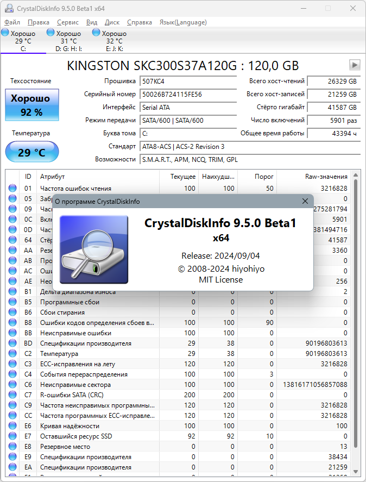
Task: Click the CrystalDiskInfo logo in About dialog
Action: click(94, 249)
